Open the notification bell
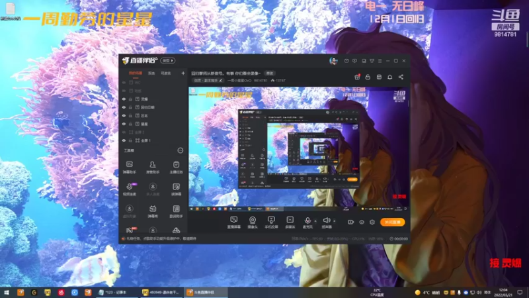 pos(389,77)
